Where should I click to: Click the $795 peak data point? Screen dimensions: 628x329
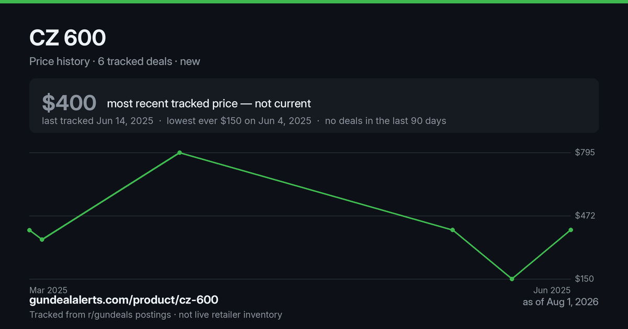tap(180, 152)
